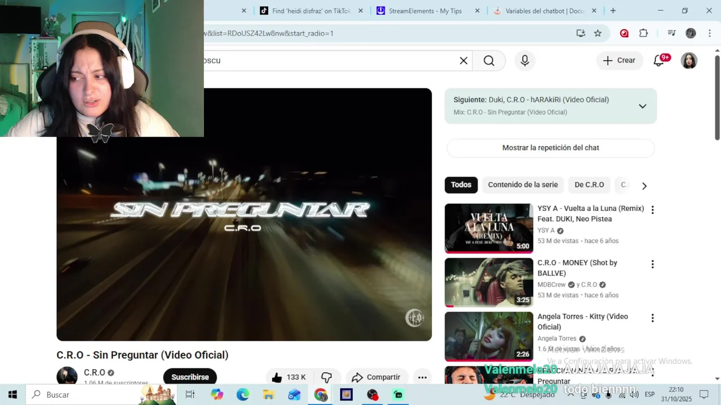The image size is (721, 405).
Task: Open Angela Torres - Kitty thumbnail
Action: (x=489, y=336)
